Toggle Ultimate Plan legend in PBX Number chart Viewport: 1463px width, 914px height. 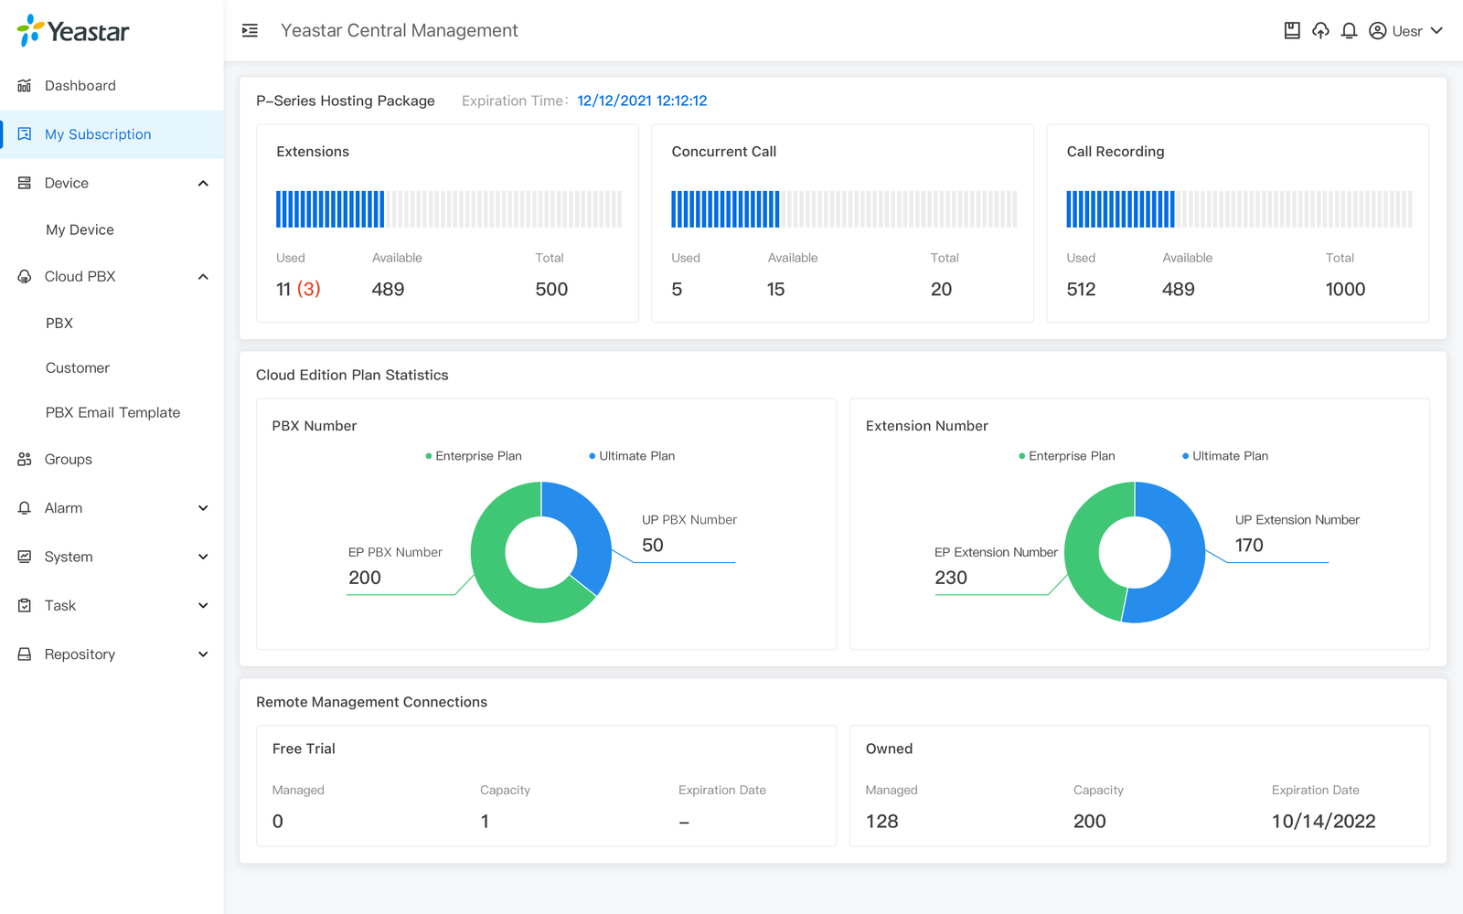(x=632, y=456)
